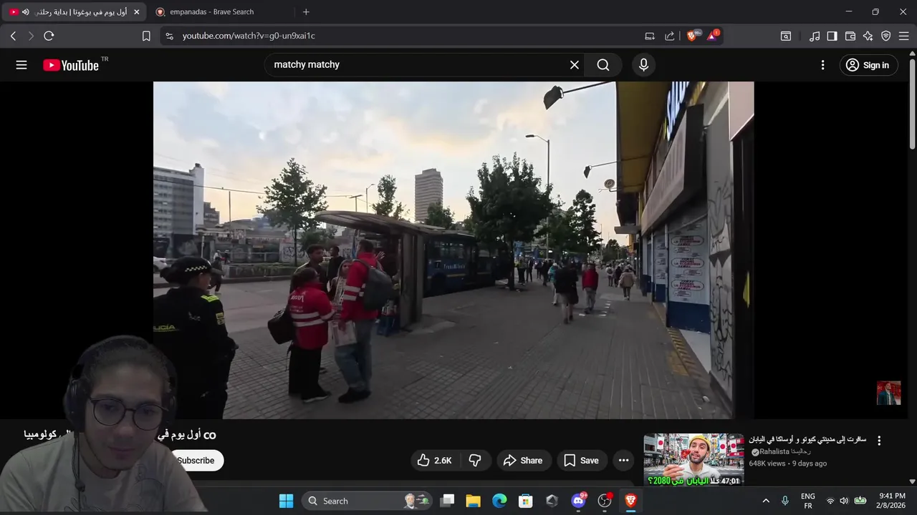
Task: Like the video (2.6K)
Action: tap(434, 461)
